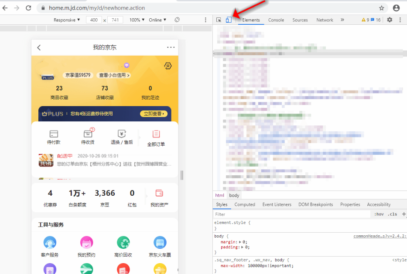Click the 京享值59579 badge
Image resolution: width=407 pixels, height=274 pixels.
coord(78,75)
